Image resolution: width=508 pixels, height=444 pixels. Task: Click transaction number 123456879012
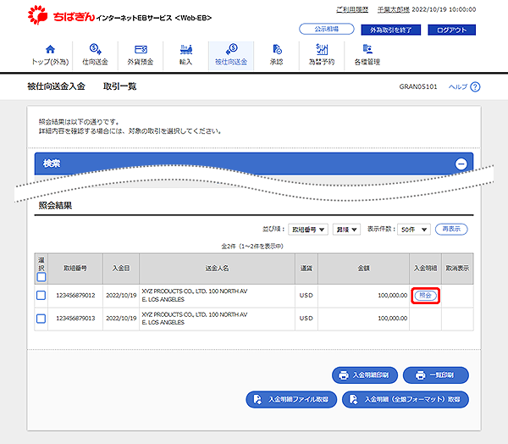76,296
